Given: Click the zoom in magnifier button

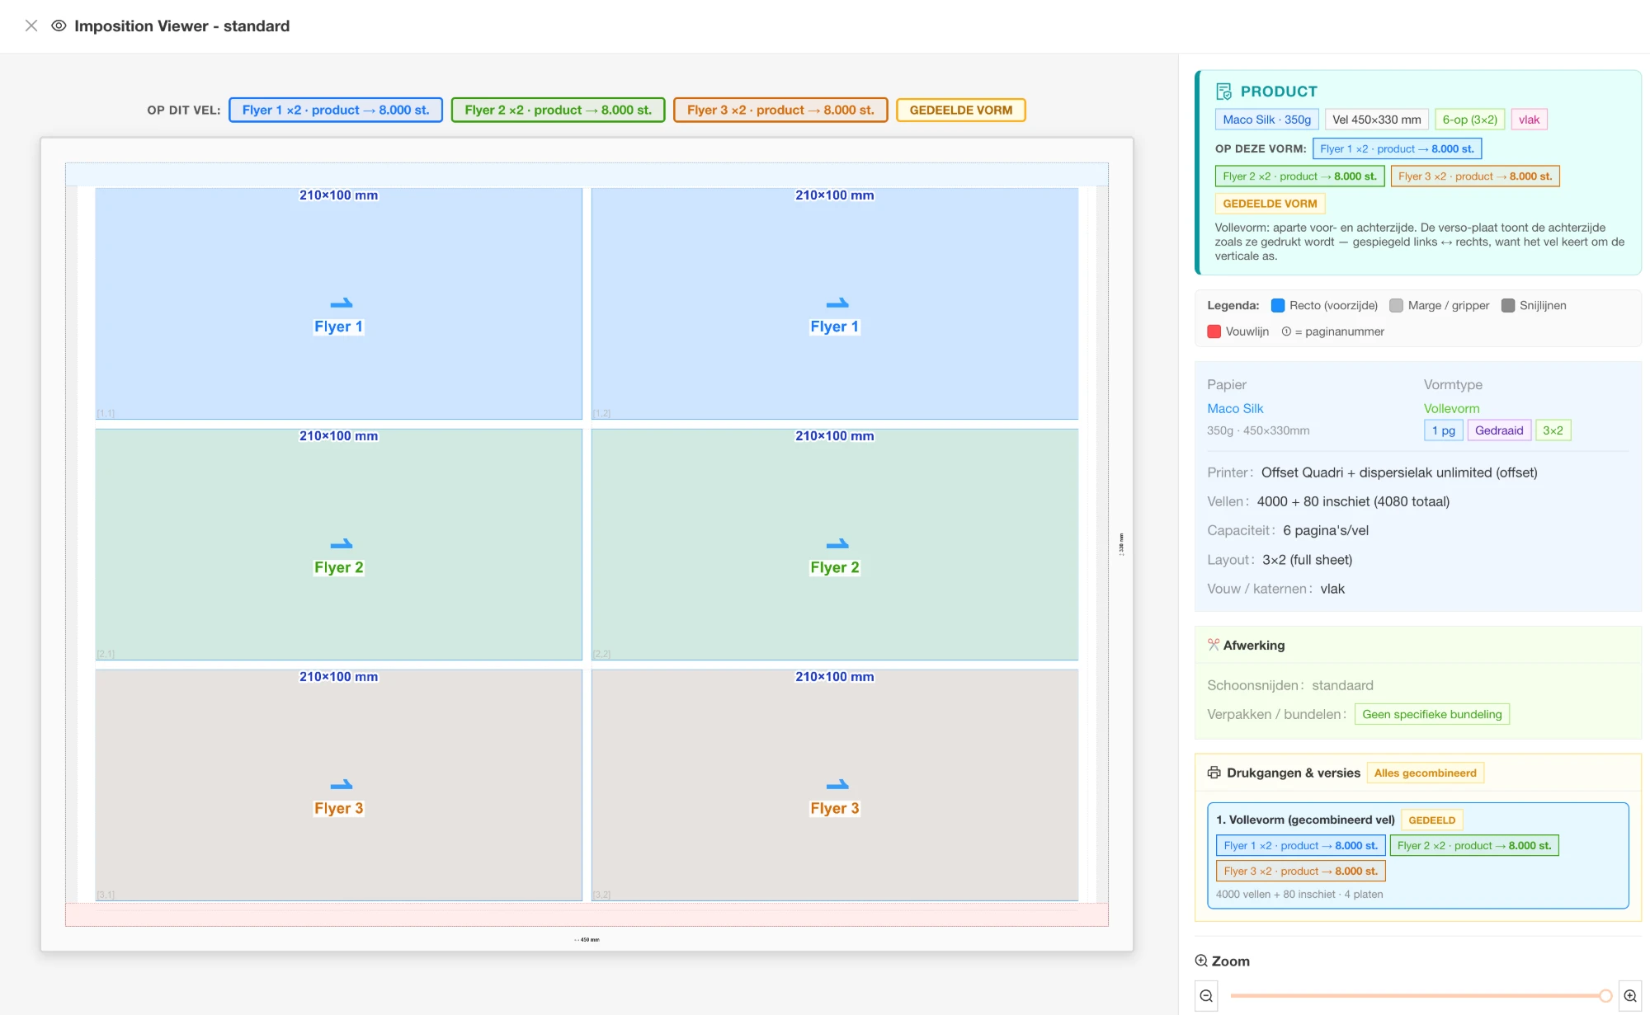Looking at the screenshot, I should pyautogui.click(x=1630, y=995).
